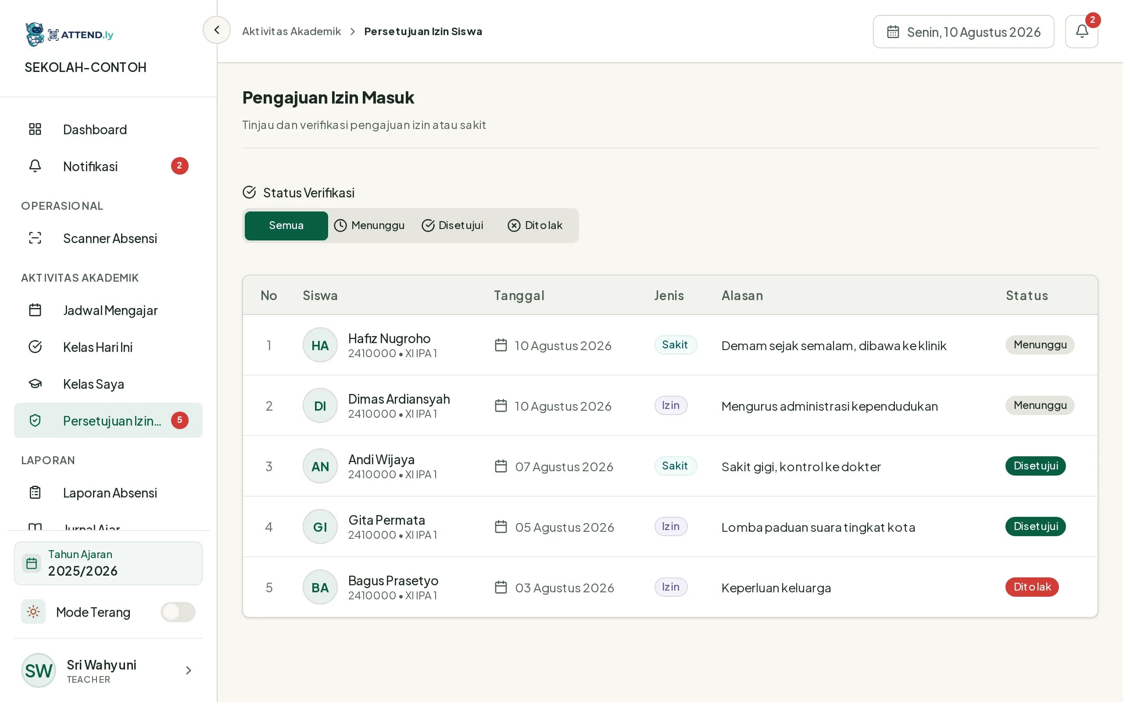
Task: Filter by Menunggu status
Action: [369, 226]
